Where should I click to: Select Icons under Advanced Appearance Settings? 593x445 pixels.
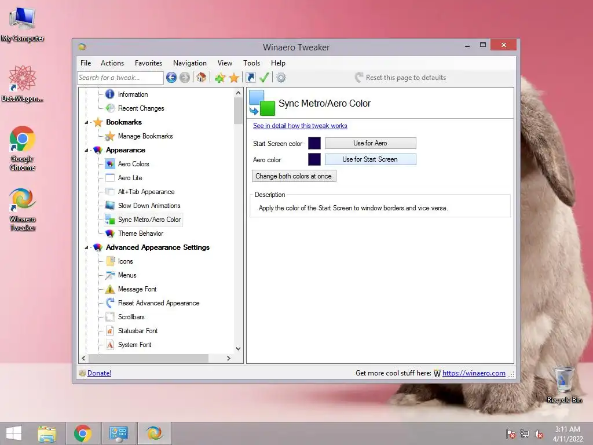click(125, 261)
